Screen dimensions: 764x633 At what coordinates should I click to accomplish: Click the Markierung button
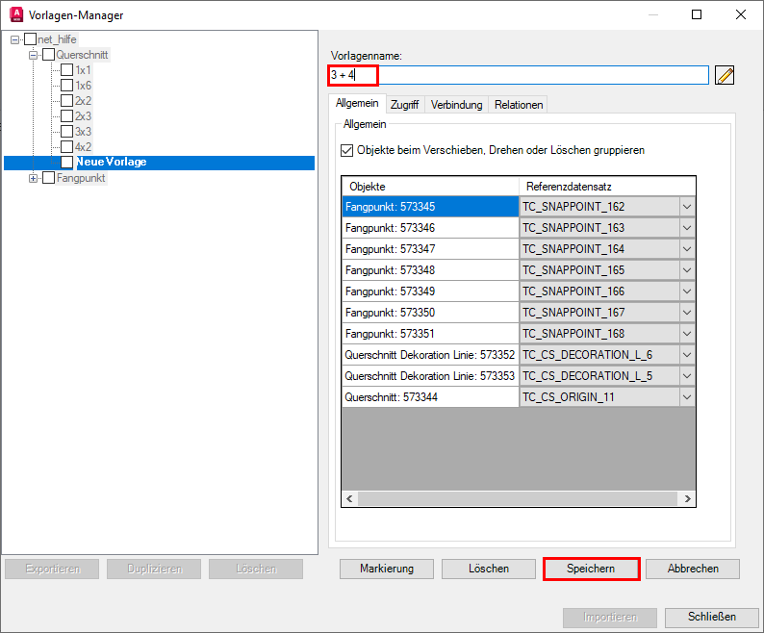click(387, 569)
